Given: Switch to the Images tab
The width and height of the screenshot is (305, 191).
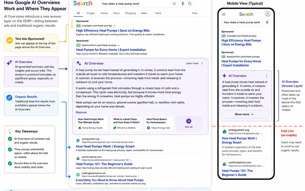Looking at the screenshot, I should (91, 13).
